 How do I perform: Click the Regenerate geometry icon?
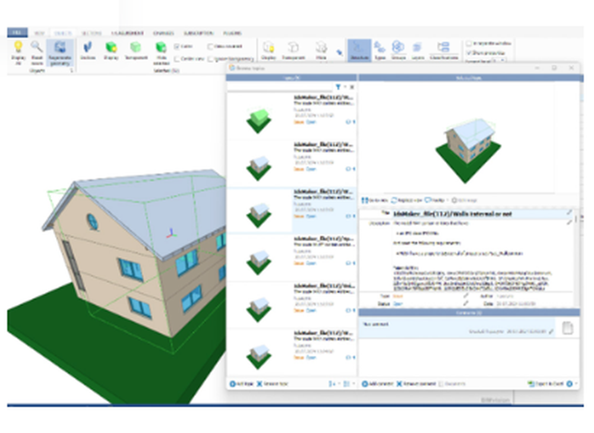60,47
